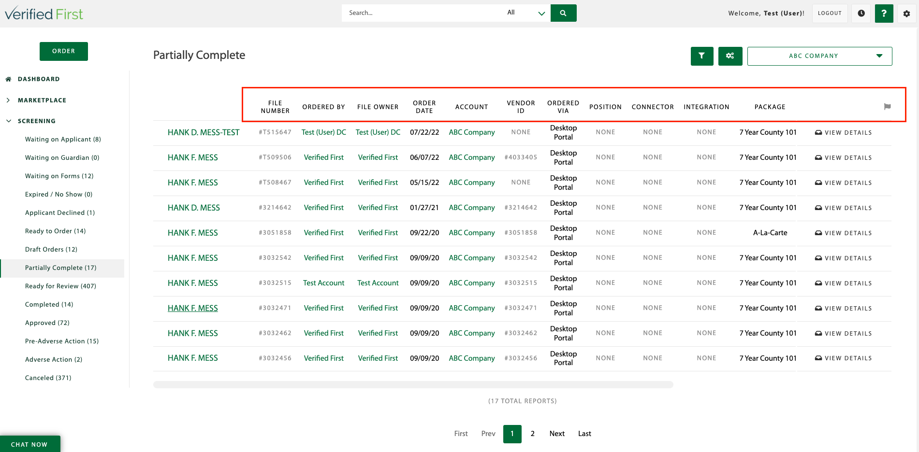Image resolution: width=919 pixels, height=452 pixels.
Task: Select Pre-Adverse Action (15)
Action: coord(62,341)
